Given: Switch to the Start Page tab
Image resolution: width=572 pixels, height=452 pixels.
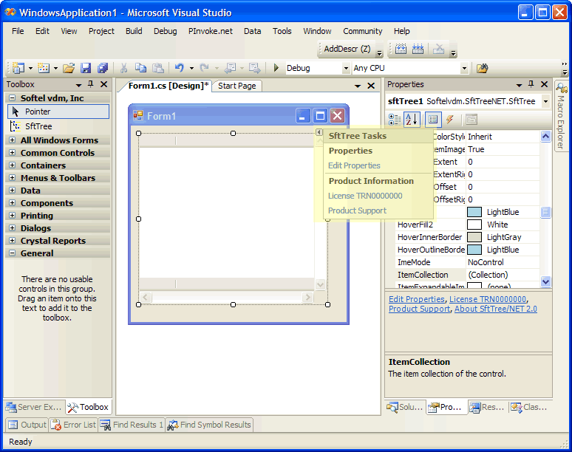Looking at the screenshot, I should pyautogui.click(x=236, y=86).
